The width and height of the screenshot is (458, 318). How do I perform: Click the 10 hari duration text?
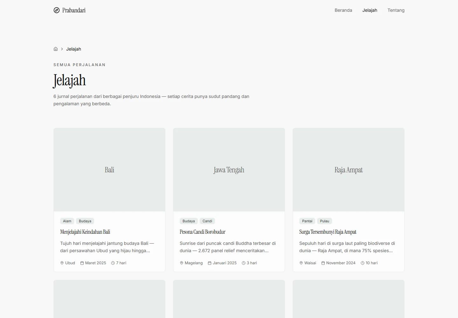tap(371, 263)
